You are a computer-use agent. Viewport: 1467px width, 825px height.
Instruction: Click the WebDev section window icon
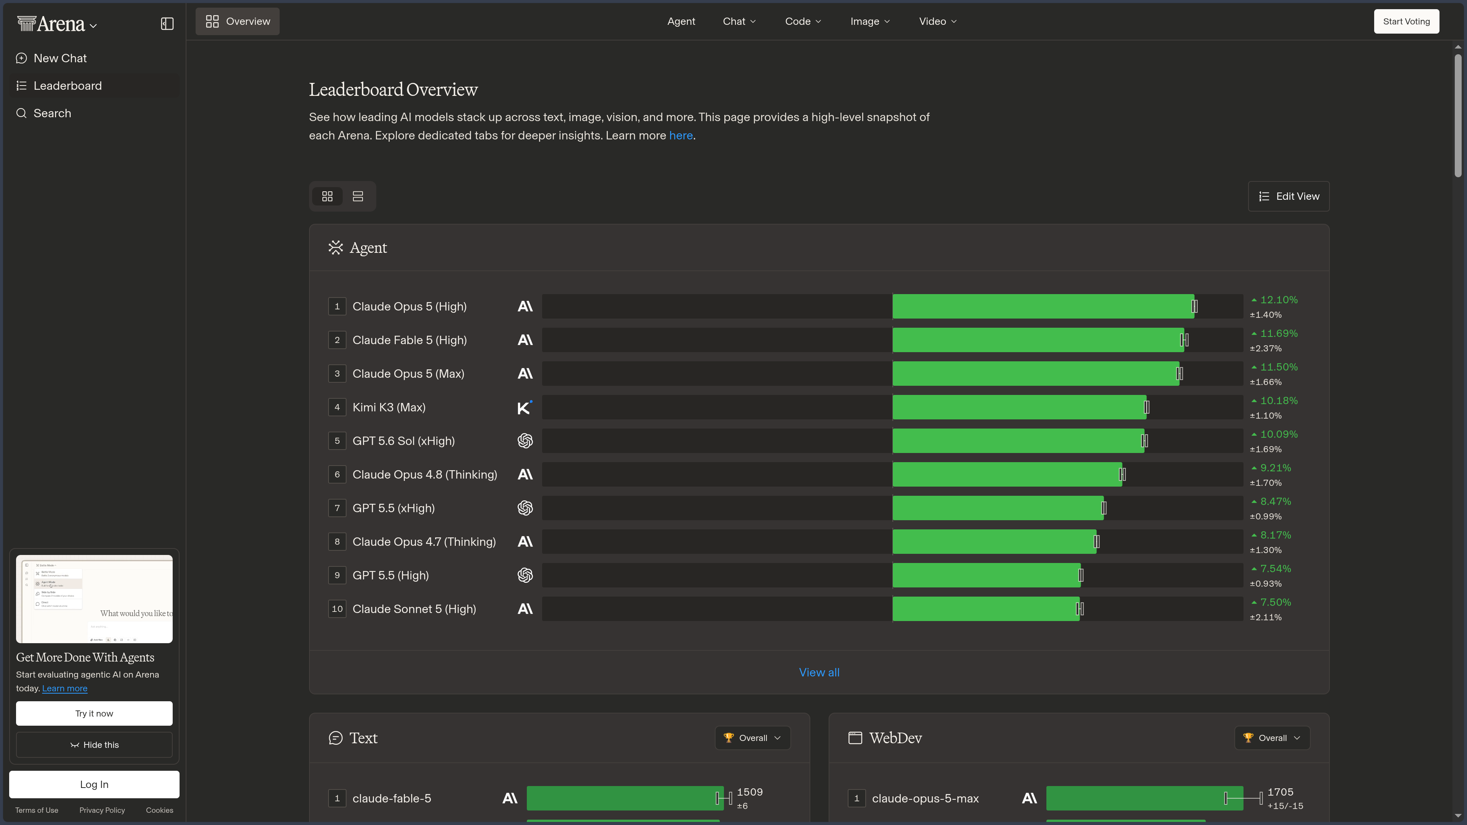(855, 738)
